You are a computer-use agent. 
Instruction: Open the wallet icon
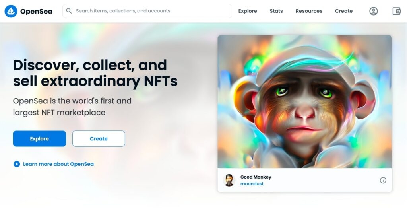click(396, 11)
